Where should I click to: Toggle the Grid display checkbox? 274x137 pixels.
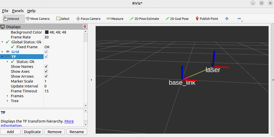point(46,52)
